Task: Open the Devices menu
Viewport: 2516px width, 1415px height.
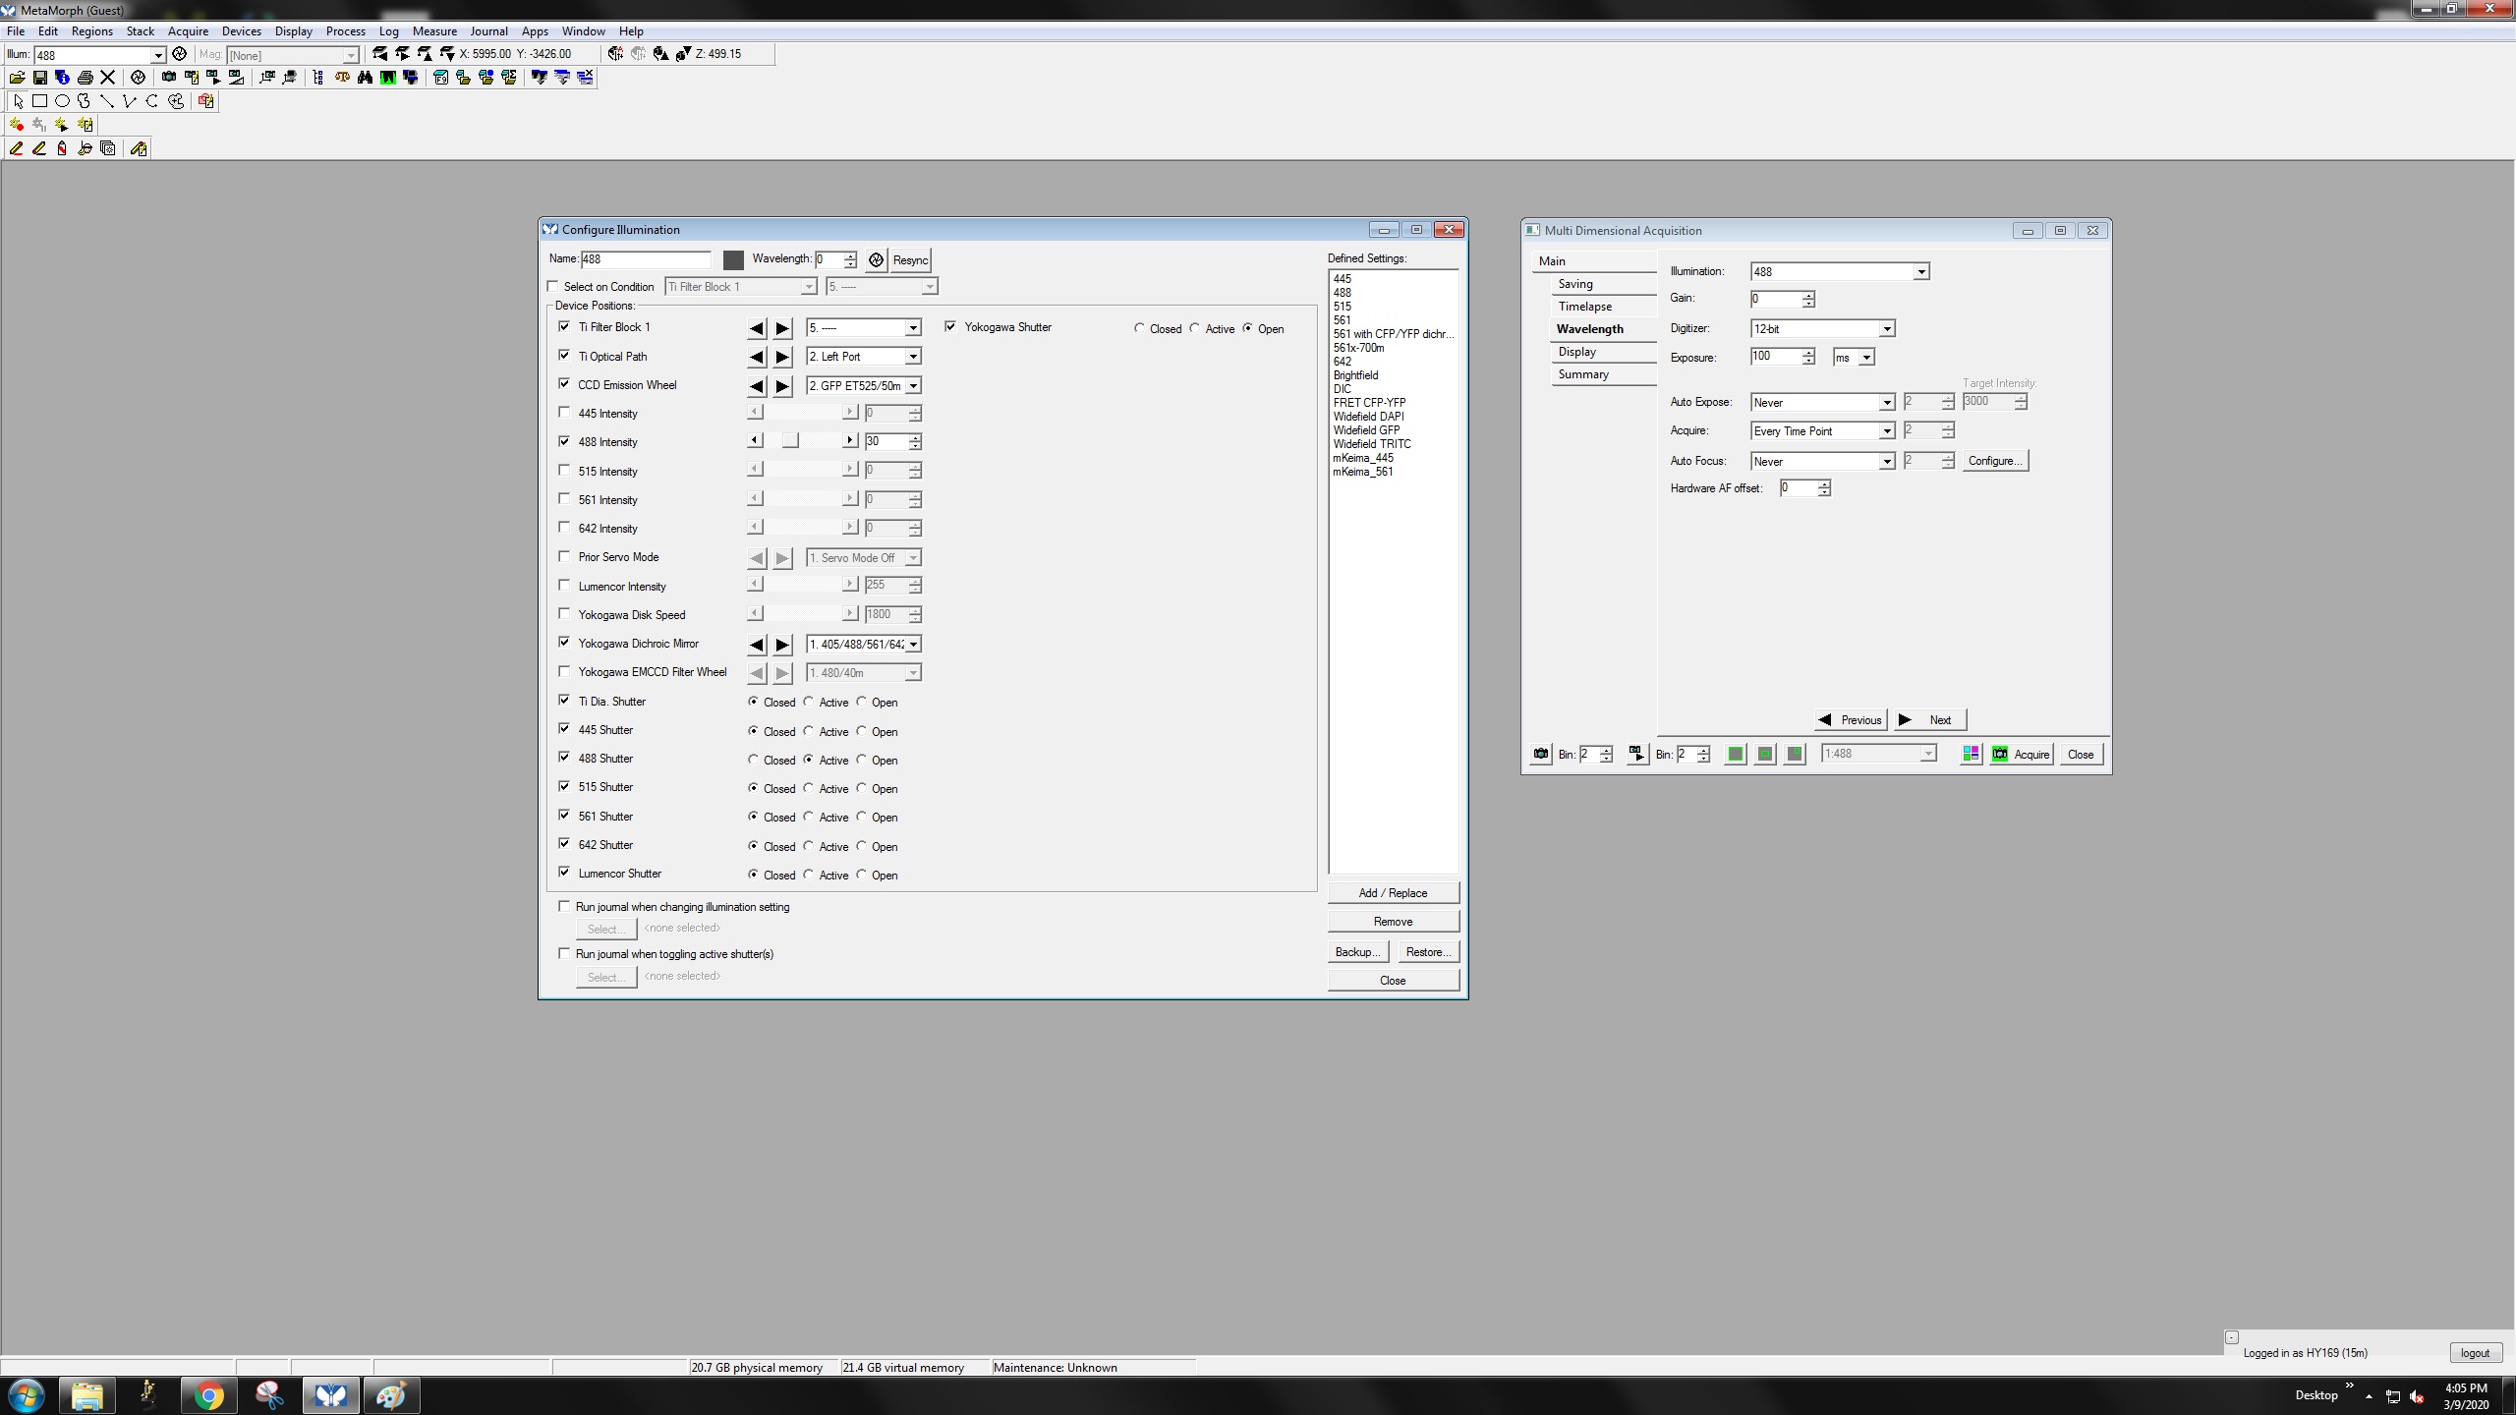Action: [x=241, y=31]
